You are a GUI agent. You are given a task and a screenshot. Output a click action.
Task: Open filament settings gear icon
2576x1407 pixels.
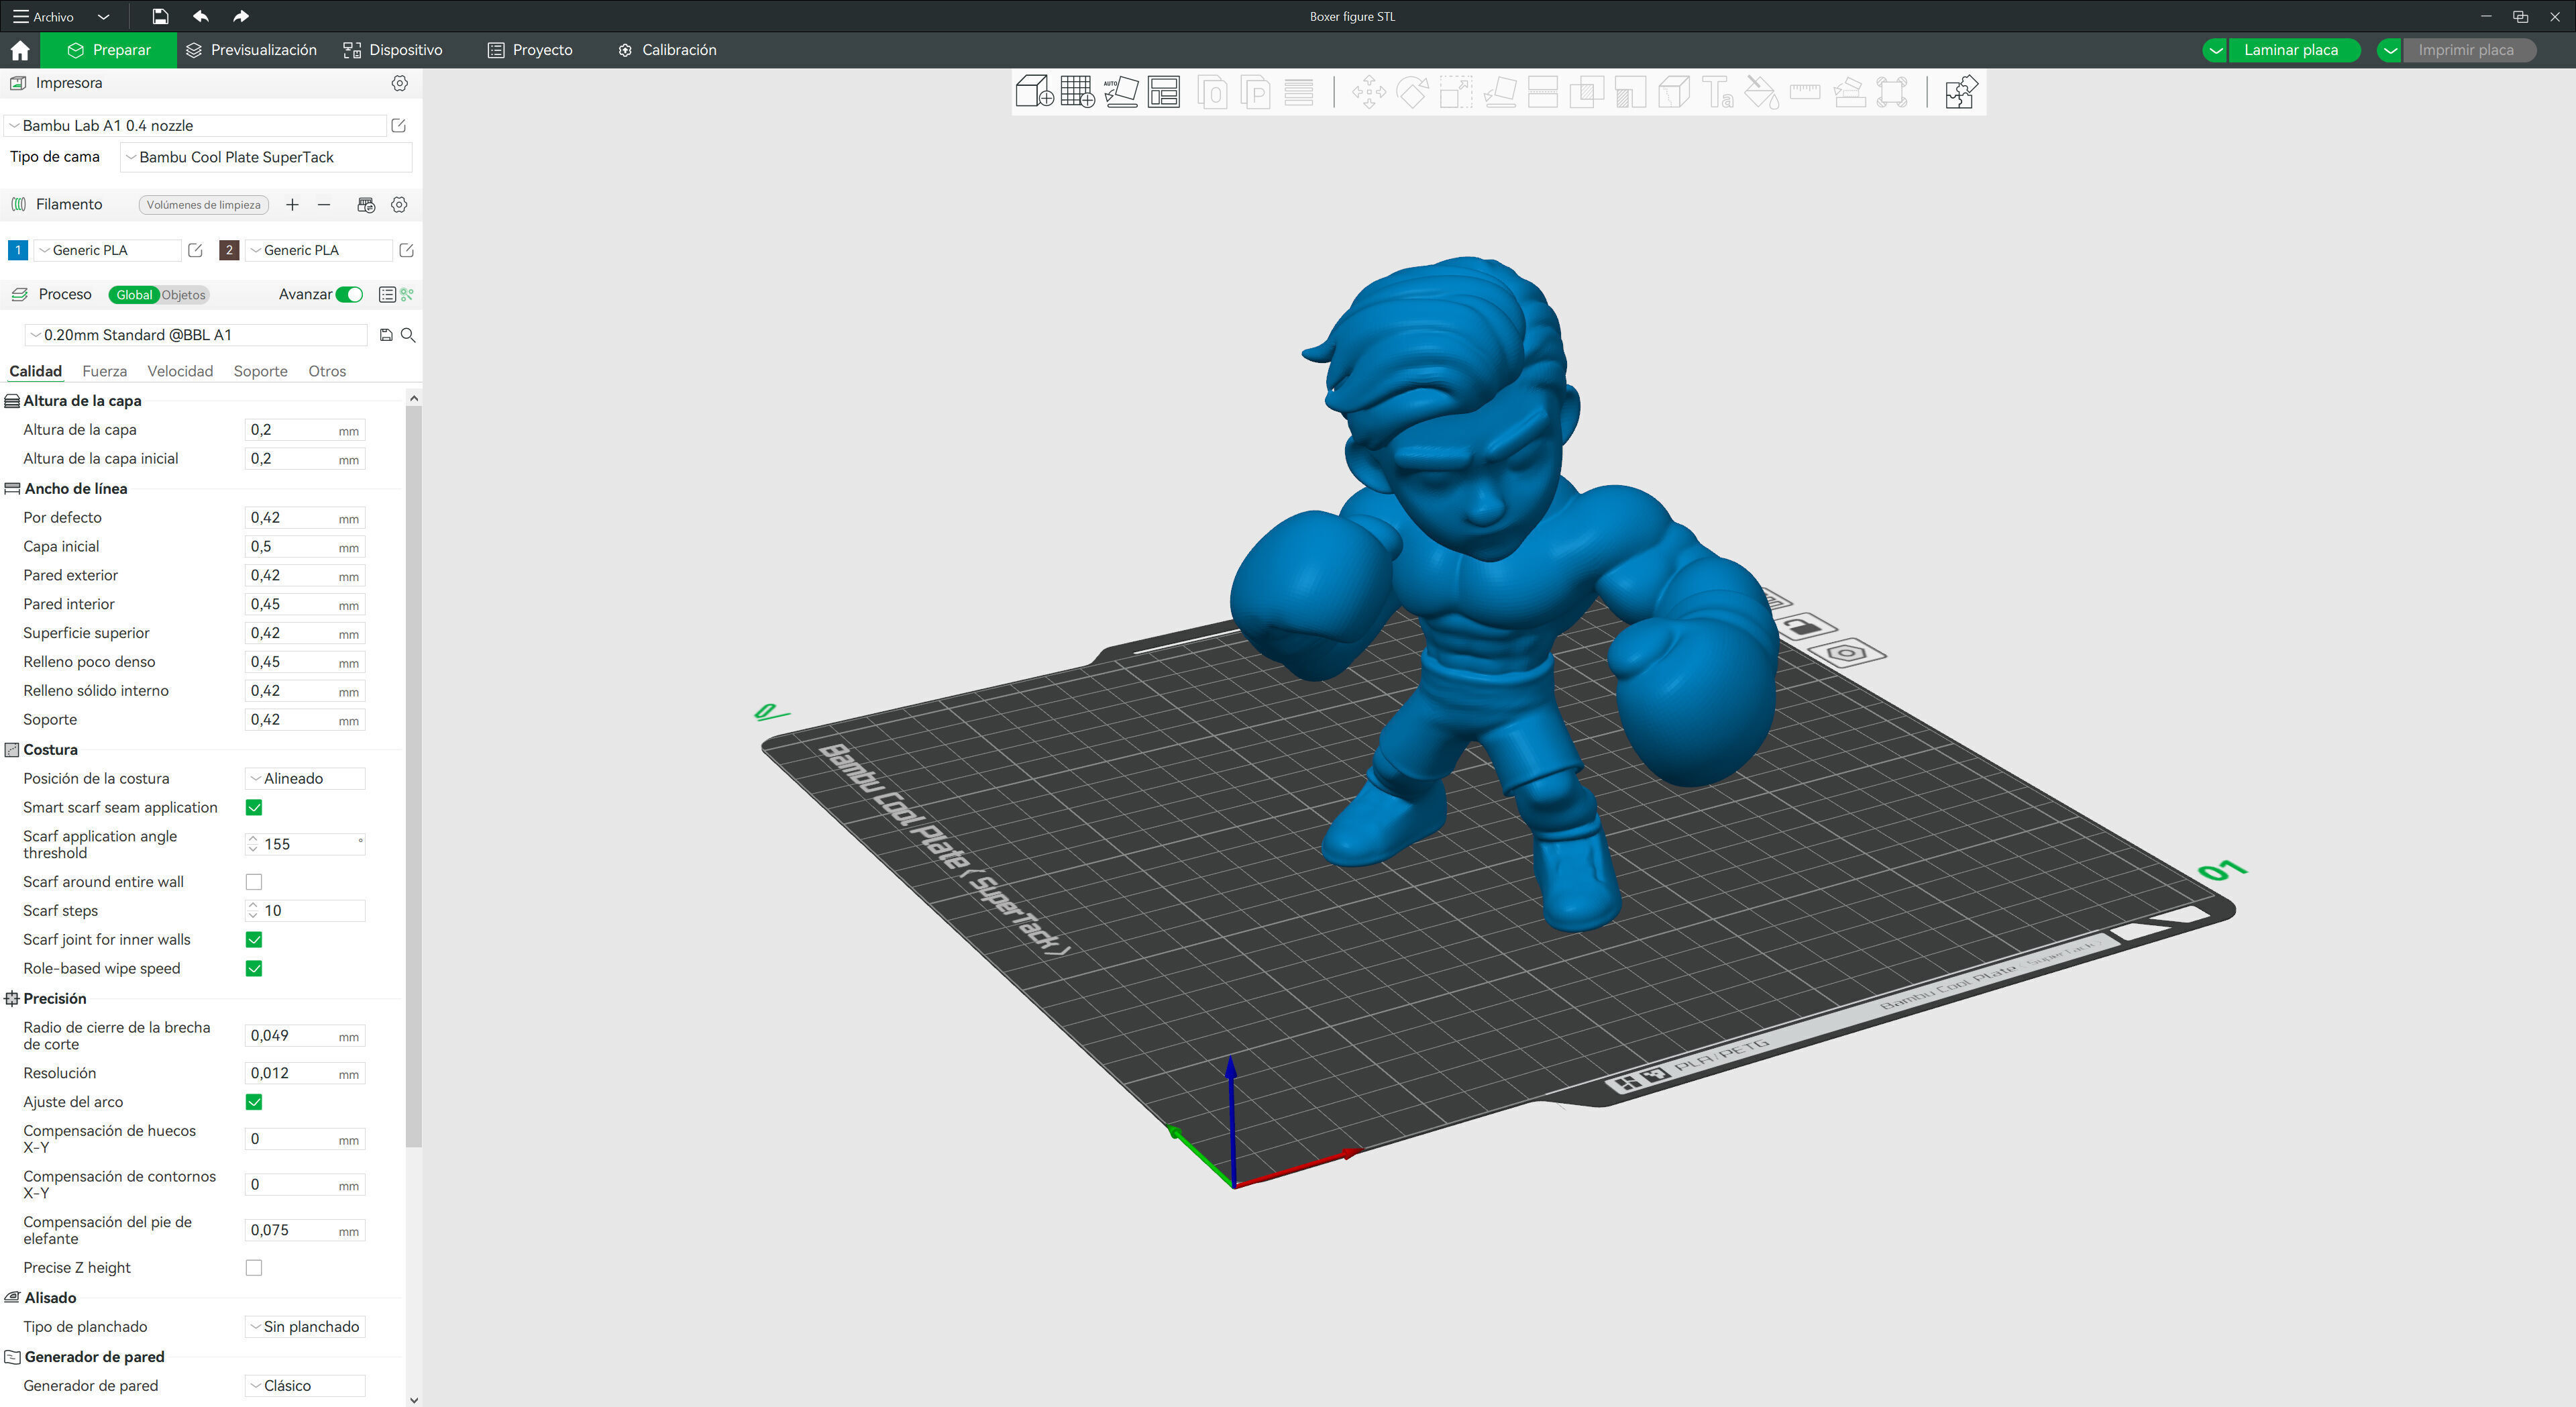(399, 204)
